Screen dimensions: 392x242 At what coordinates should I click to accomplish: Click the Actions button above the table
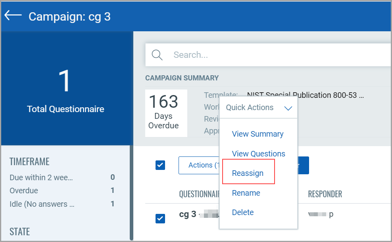202,165
